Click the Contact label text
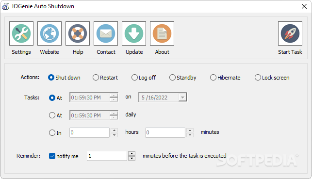The height and width of the screenshot is (179, 312). click(x=106, y=52)
